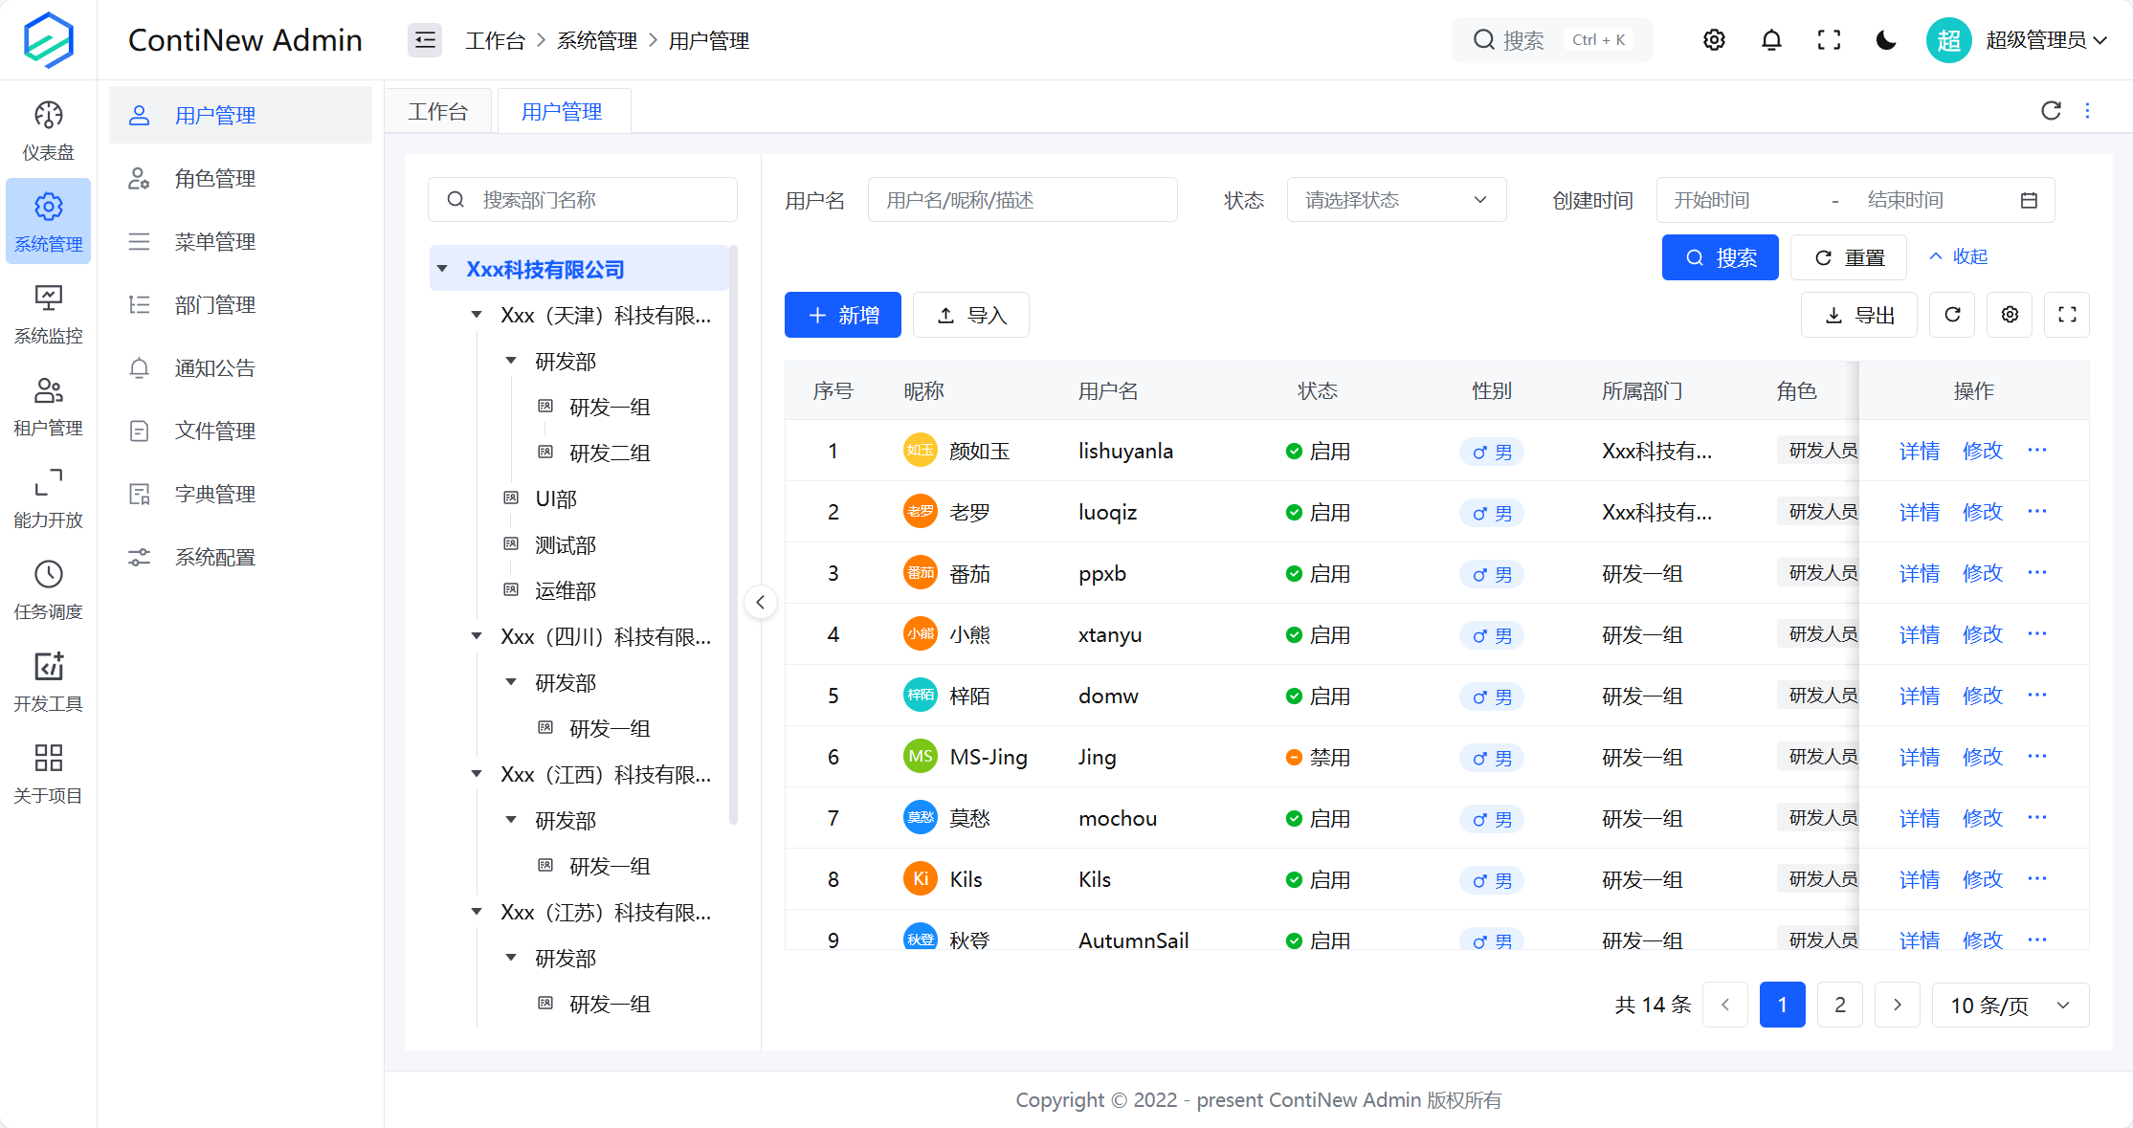The height and width of the screenshot is (1128, 2133).
Task: Click the department tree scrollbar
Action: [733, 536]
